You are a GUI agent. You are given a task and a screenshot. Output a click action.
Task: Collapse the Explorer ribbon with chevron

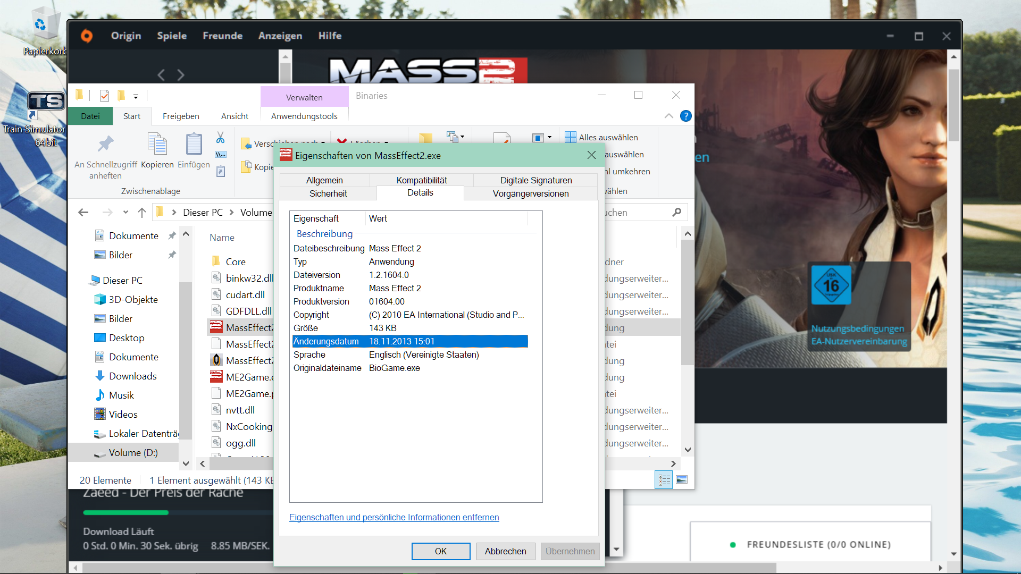point(668,116)
